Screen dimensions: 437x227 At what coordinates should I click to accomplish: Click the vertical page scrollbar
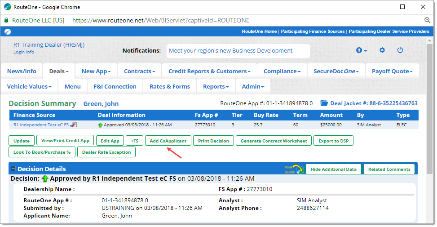(x=429, y=109)
